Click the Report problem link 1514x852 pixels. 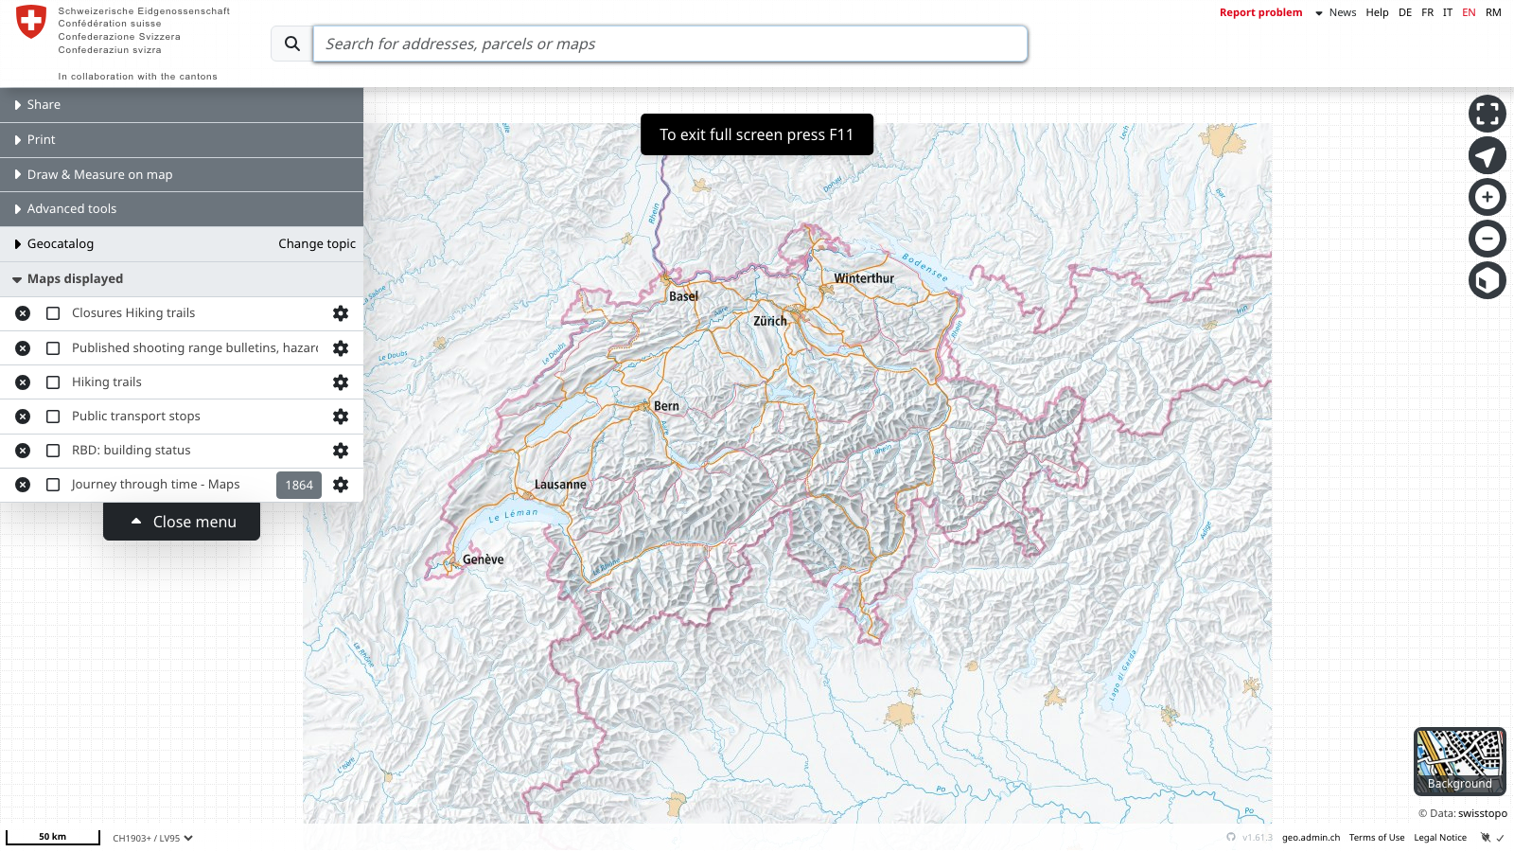[1260, 12]
